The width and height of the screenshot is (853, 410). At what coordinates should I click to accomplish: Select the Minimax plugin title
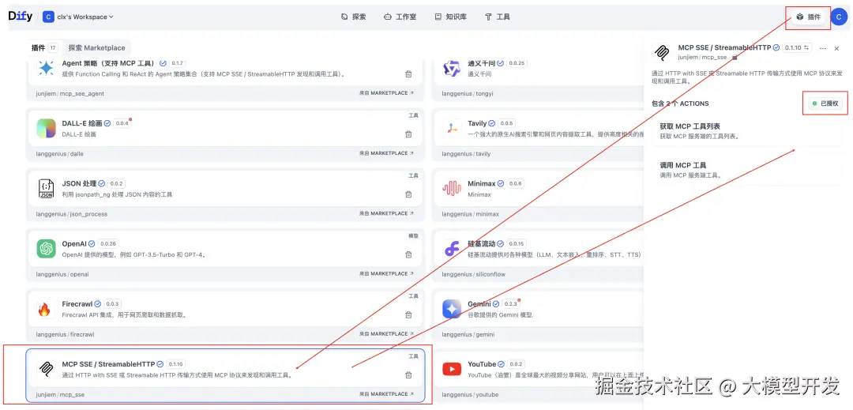(x=482, y=184)
